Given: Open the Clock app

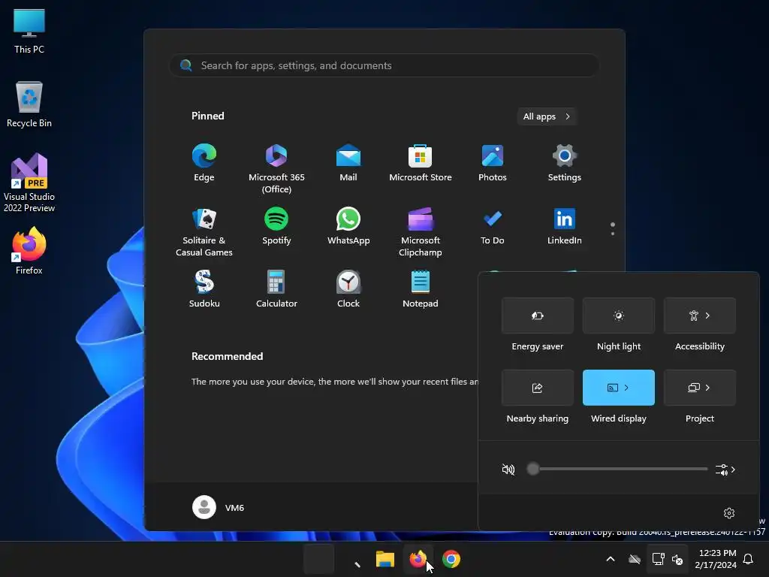Looking at the screenshot, I should tap(348, 289).
